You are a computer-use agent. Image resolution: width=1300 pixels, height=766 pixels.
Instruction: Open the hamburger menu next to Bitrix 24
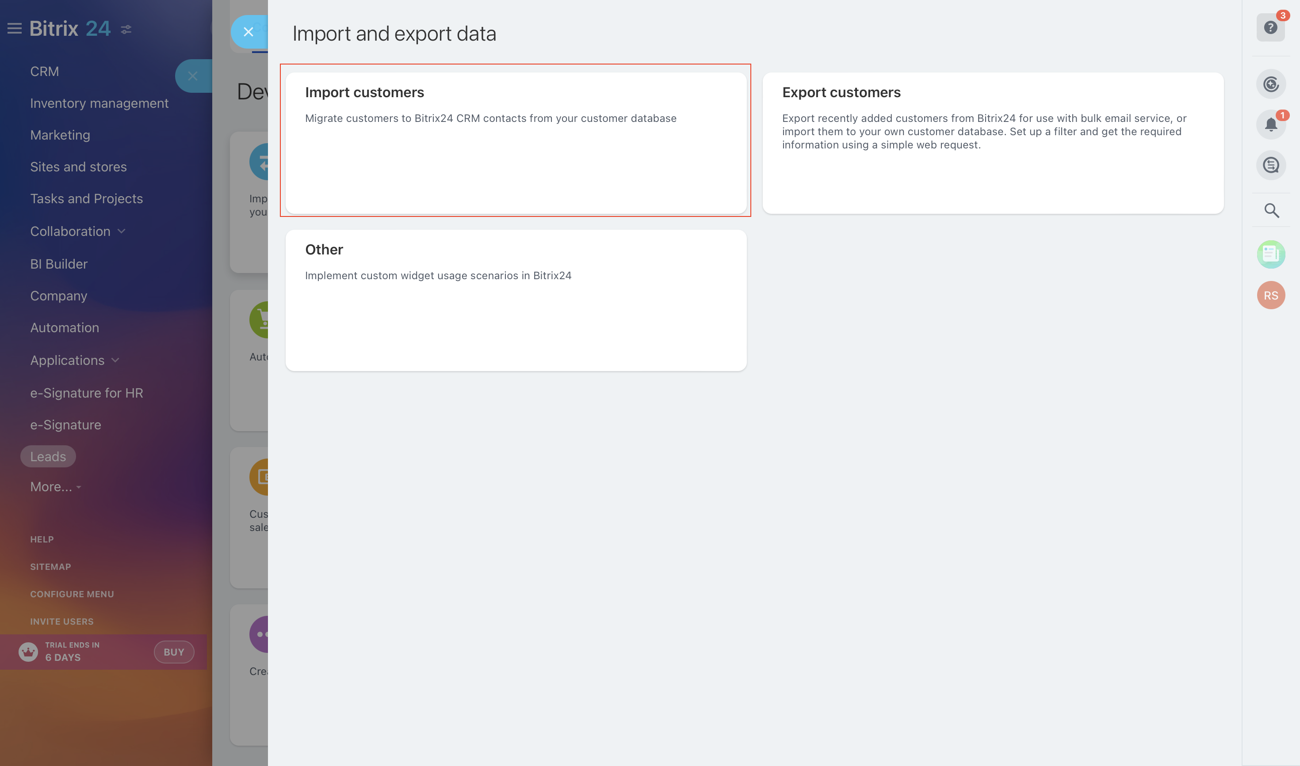[15, 29]
